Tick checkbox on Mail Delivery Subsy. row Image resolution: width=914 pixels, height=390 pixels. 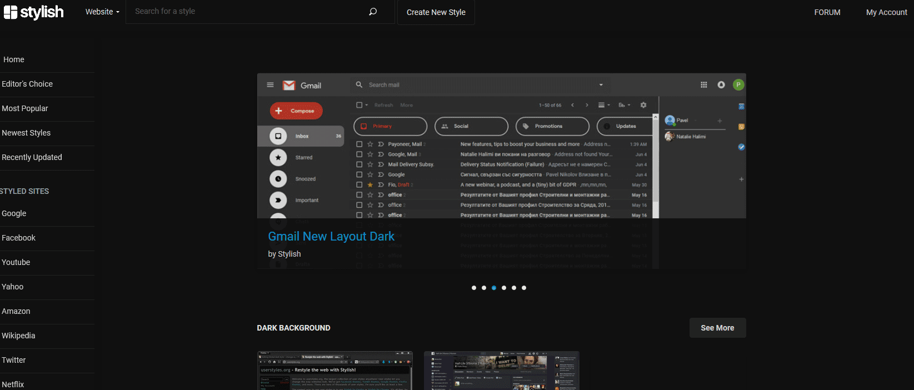[359, 164]
